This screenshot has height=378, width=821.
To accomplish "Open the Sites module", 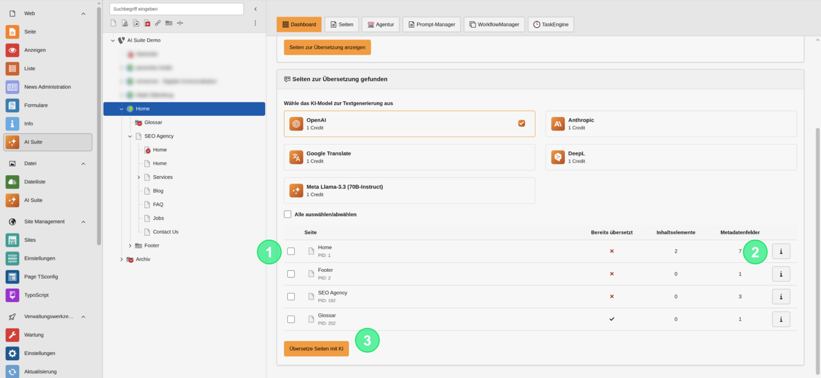I will pos(48,240).
